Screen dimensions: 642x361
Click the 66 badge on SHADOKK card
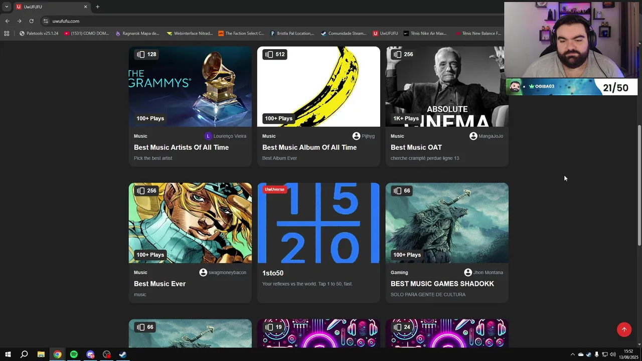tap(402, 191)
